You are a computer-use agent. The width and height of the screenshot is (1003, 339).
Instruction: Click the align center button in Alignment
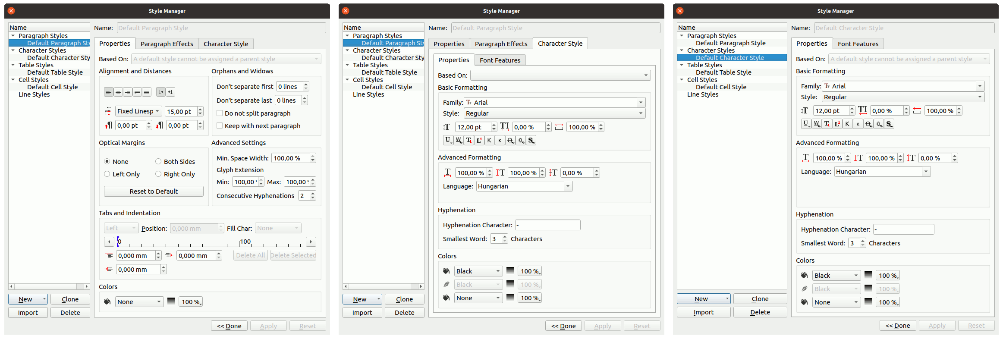pos(118,92)
